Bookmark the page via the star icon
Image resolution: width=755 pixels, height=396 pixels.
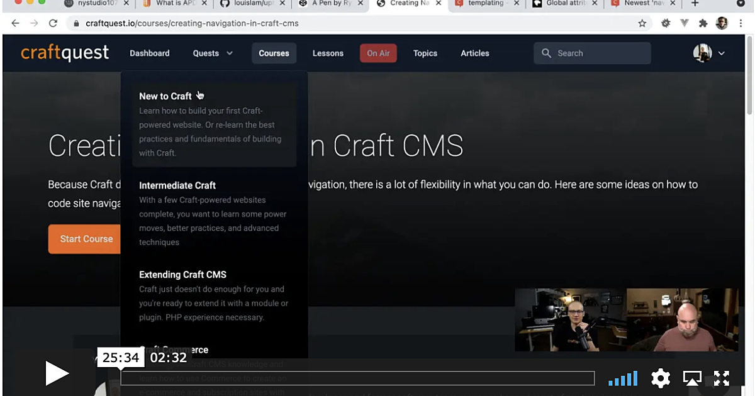tap(641, 23)
